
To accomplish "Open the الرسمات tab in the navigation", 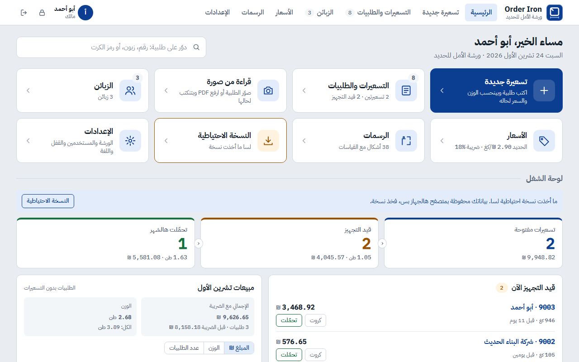I will point(252,13).
